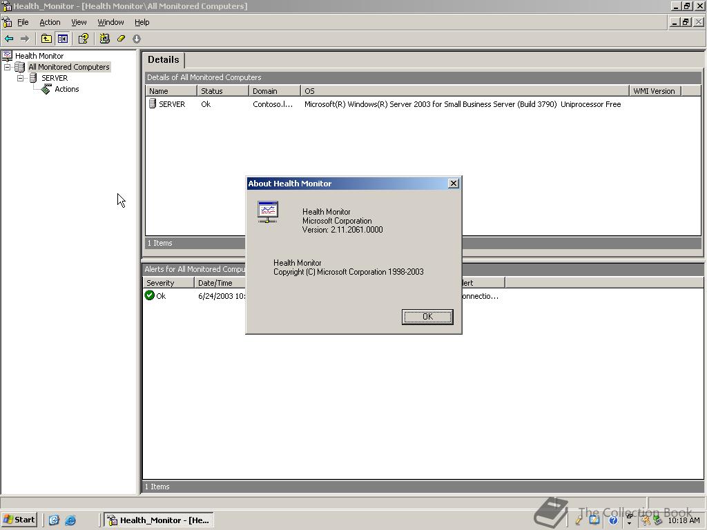
Task: Click the grayed Forward arrow toolbar icon
Action: [25, 39]
